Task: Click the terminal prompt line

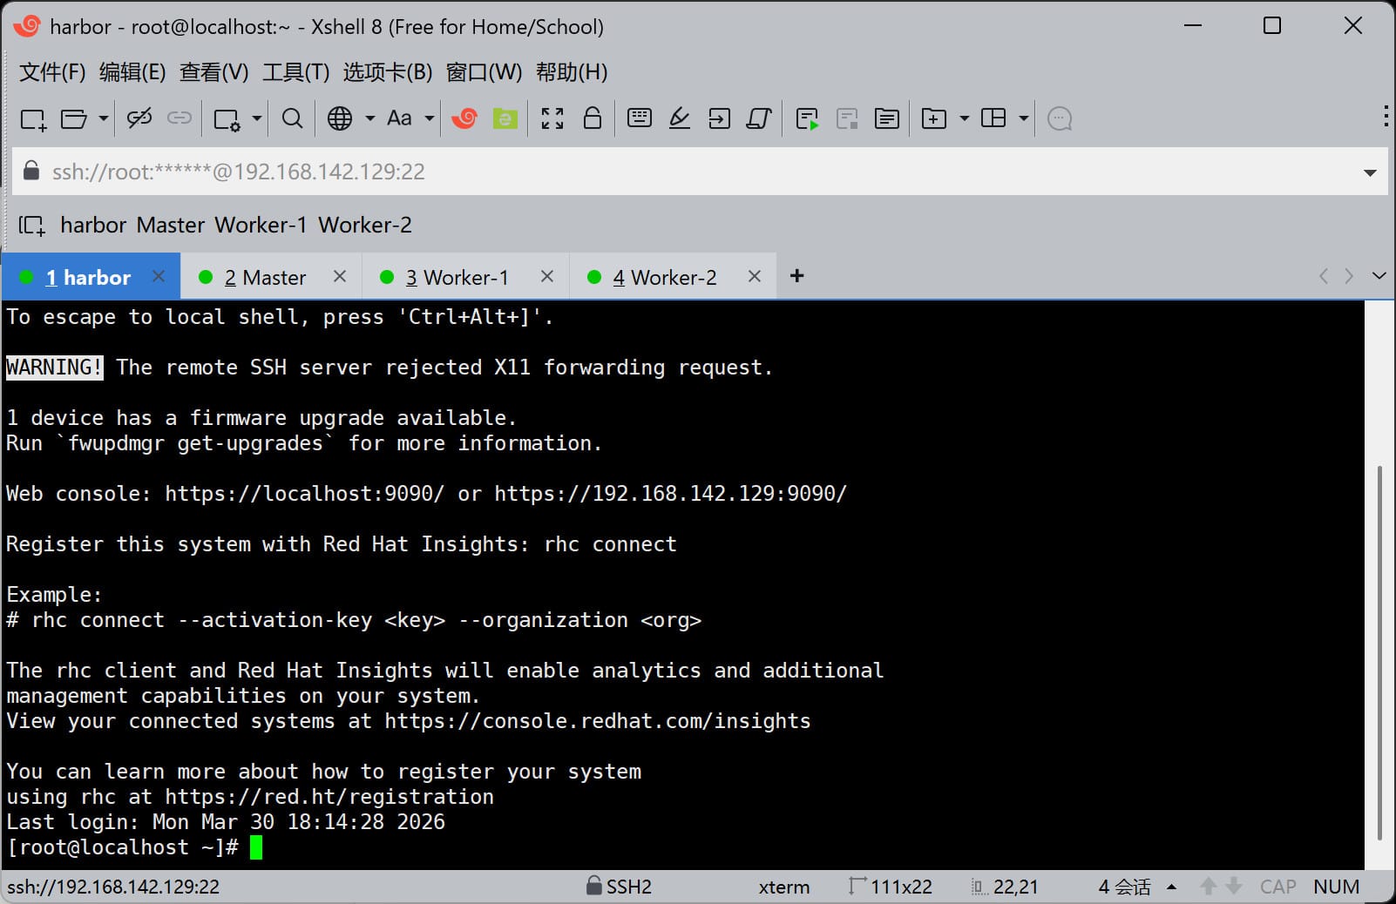Action: (x=134, y=847)
